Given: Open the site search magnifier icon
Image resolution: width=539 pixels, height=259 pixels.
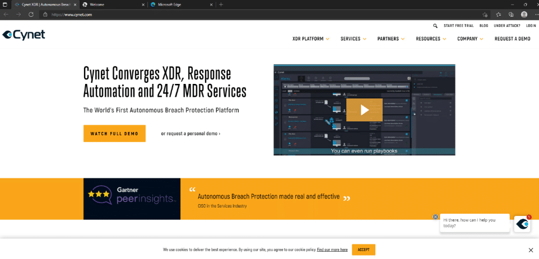Looking at the screenshot, I should [435, 26].
